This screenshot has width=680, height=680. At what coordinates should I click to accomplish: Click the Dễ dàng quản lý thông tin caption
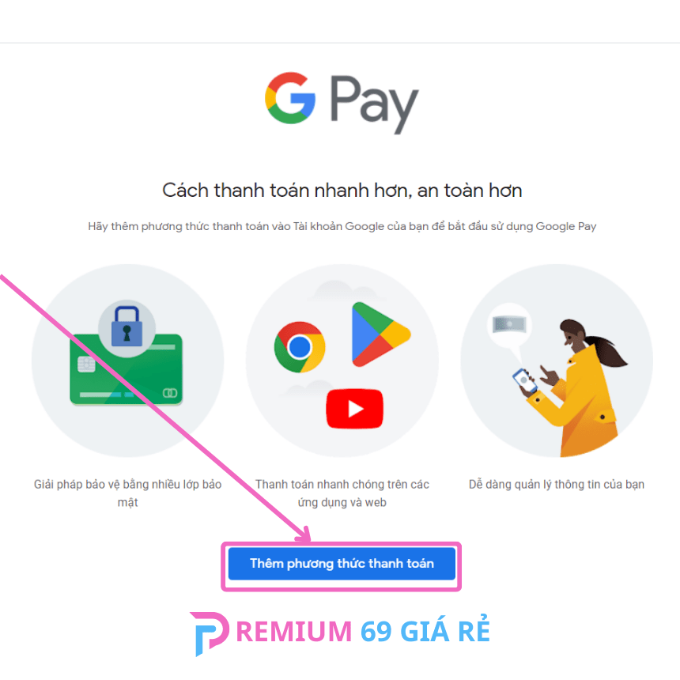coord(557,485)
